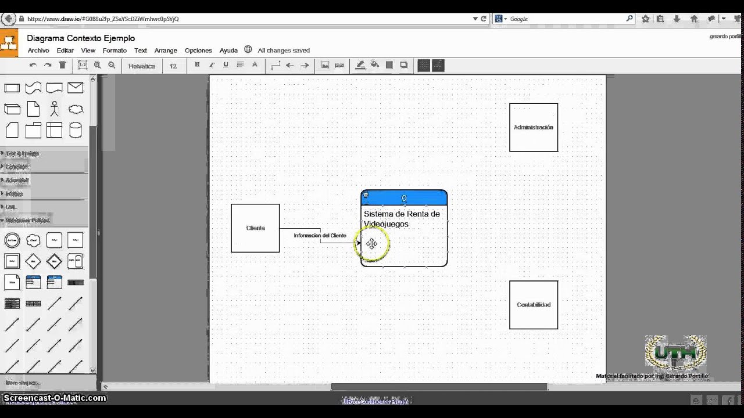Viewport: 744px width, 418px height.
Task: Click the left arrow line-start icon
Action: [x=289, y=66]
